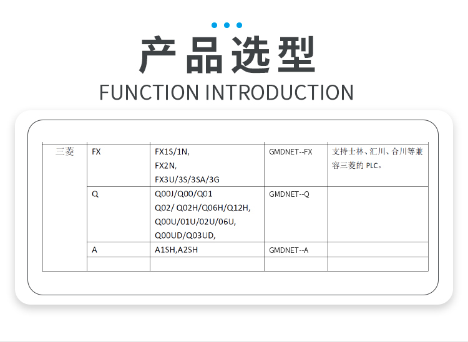Click the A1SH,A2SH model text

click(x=176, y=250)
